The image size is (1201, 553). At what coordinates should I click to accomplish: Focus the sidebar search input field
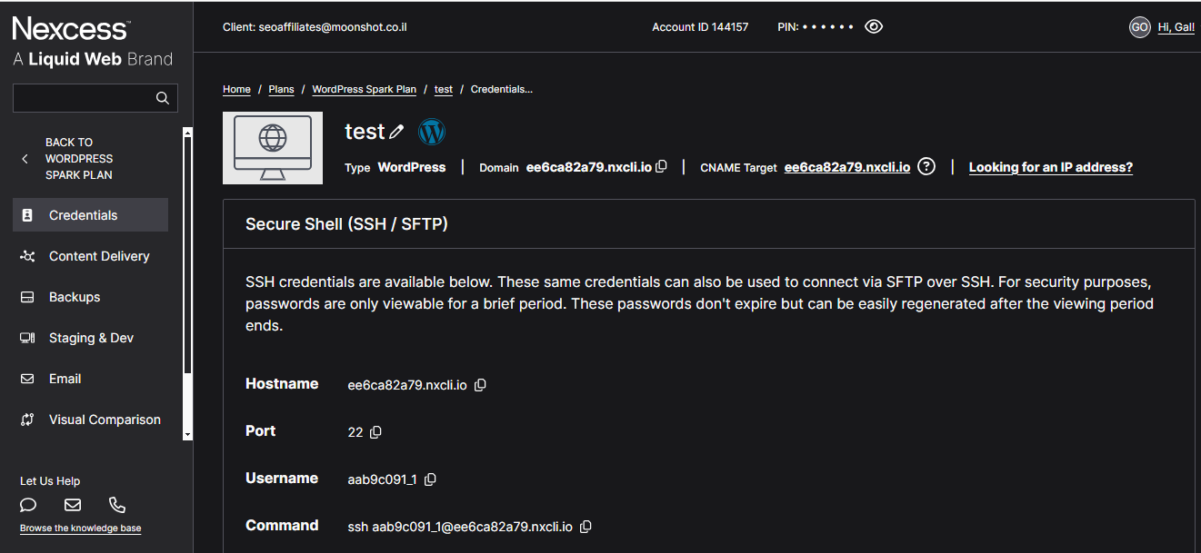point(95,98)
